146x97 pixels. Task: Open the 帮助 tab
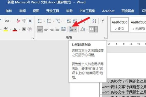[x=69, y=11]
